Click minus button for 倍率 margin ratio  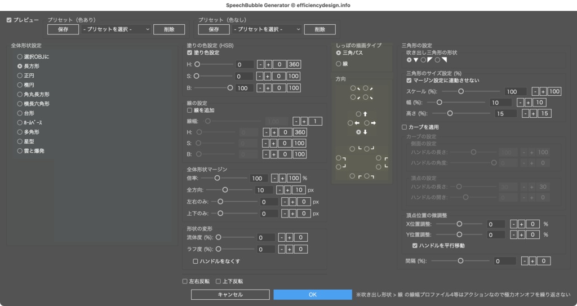(x=274, y=178)
